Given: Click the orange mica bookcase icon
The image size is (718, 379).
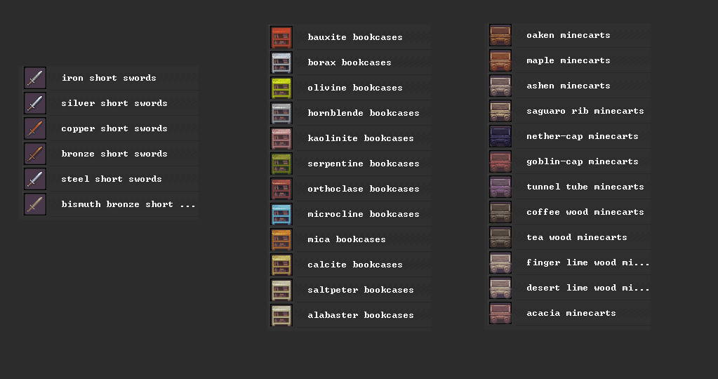Looking at the screenshot, I should 281,239.
